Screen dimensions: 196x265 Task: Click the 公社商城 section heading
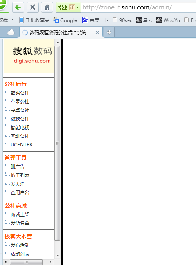[x=16, y=206]
